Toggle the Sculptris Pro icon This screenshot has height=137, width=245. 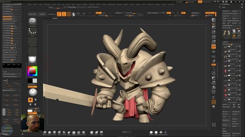(73, 14)
